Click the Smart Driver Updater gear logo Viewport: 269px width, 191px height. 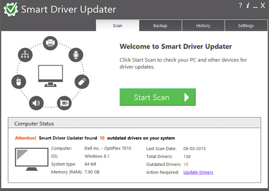11,9
